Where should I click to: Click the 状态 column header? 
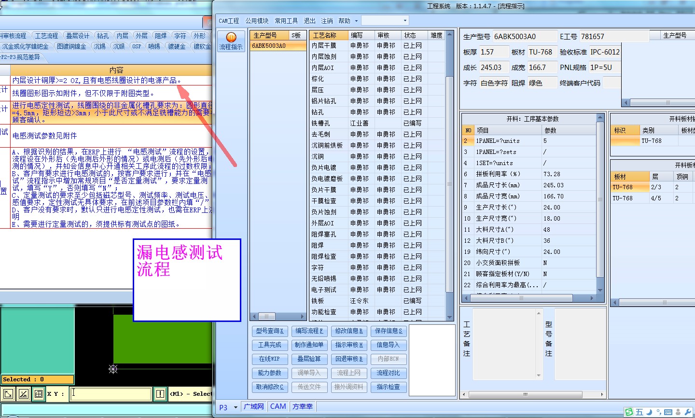(x=415, y=35)
